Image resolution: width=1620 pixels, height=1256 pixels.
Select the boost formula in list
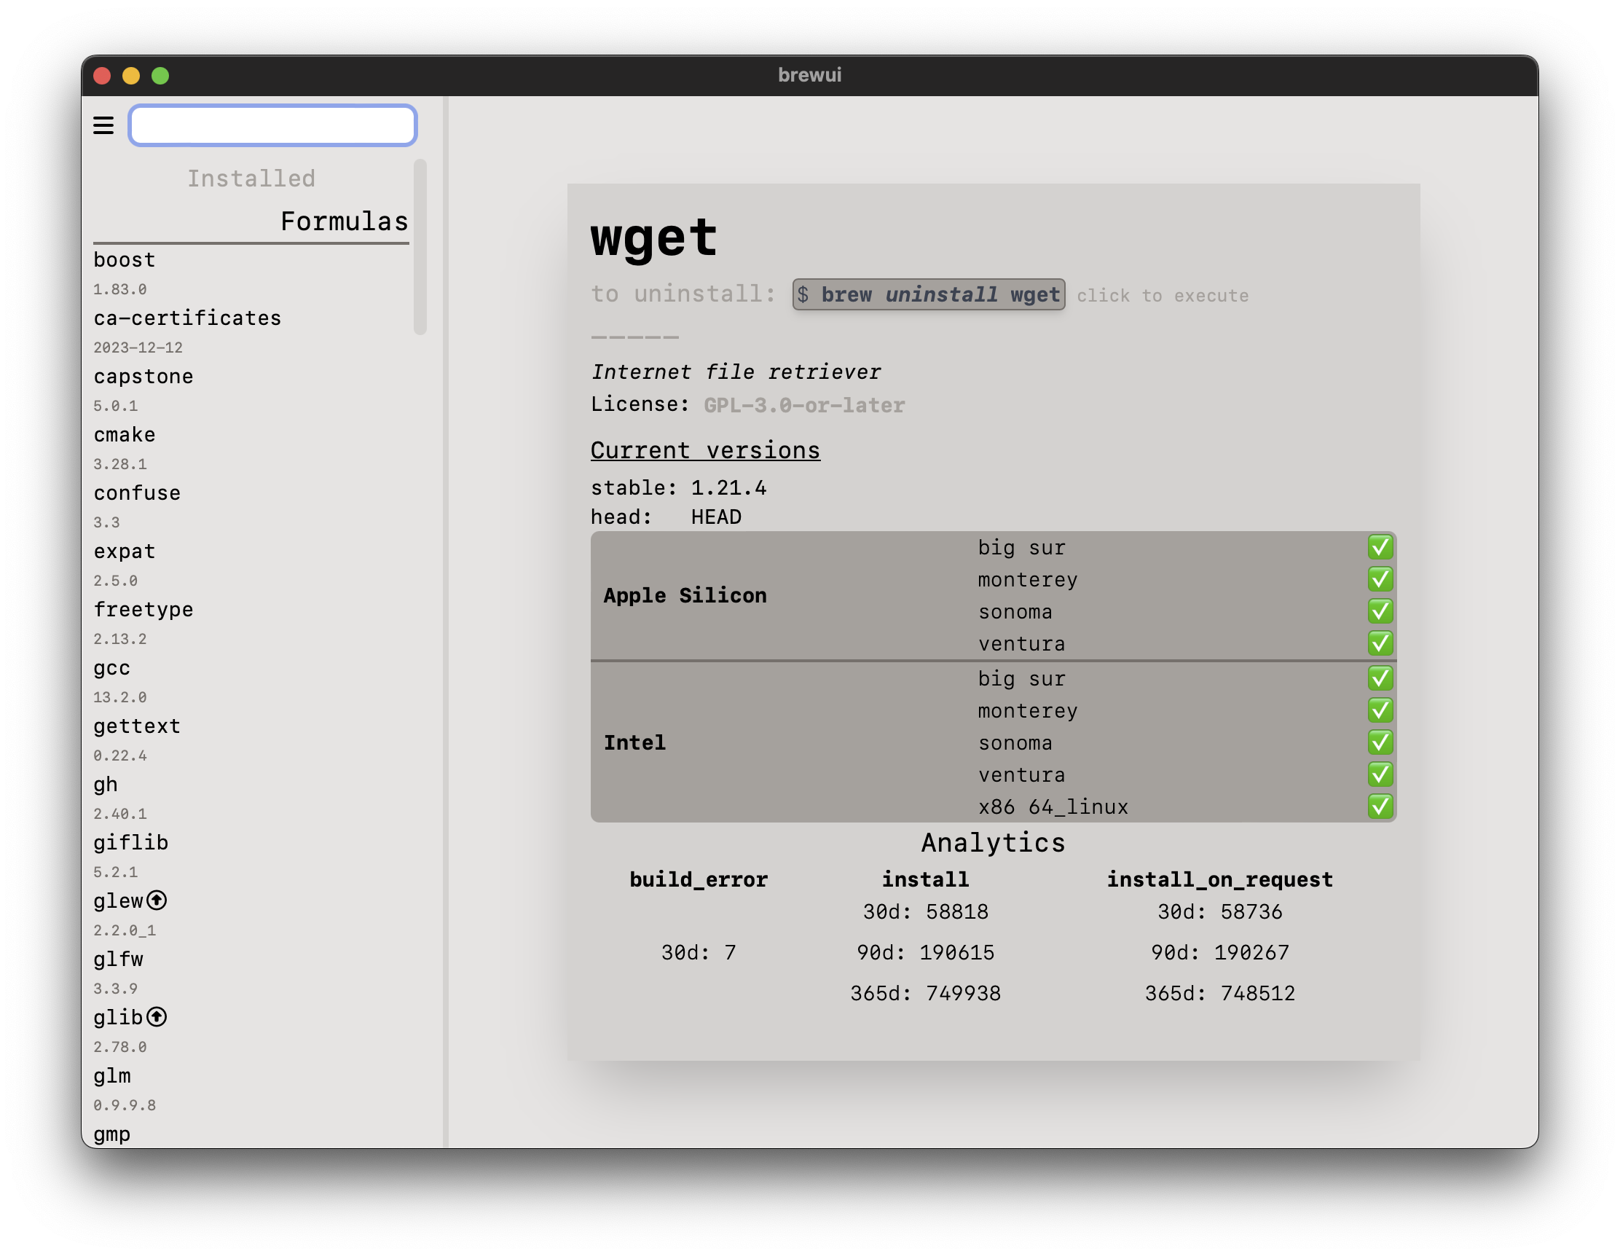[x=125, y=260]
